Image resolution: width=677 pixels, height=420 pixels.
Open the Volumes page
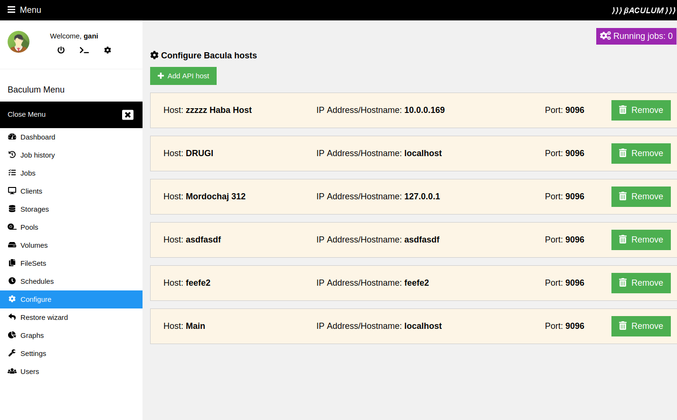pos(71,245)
